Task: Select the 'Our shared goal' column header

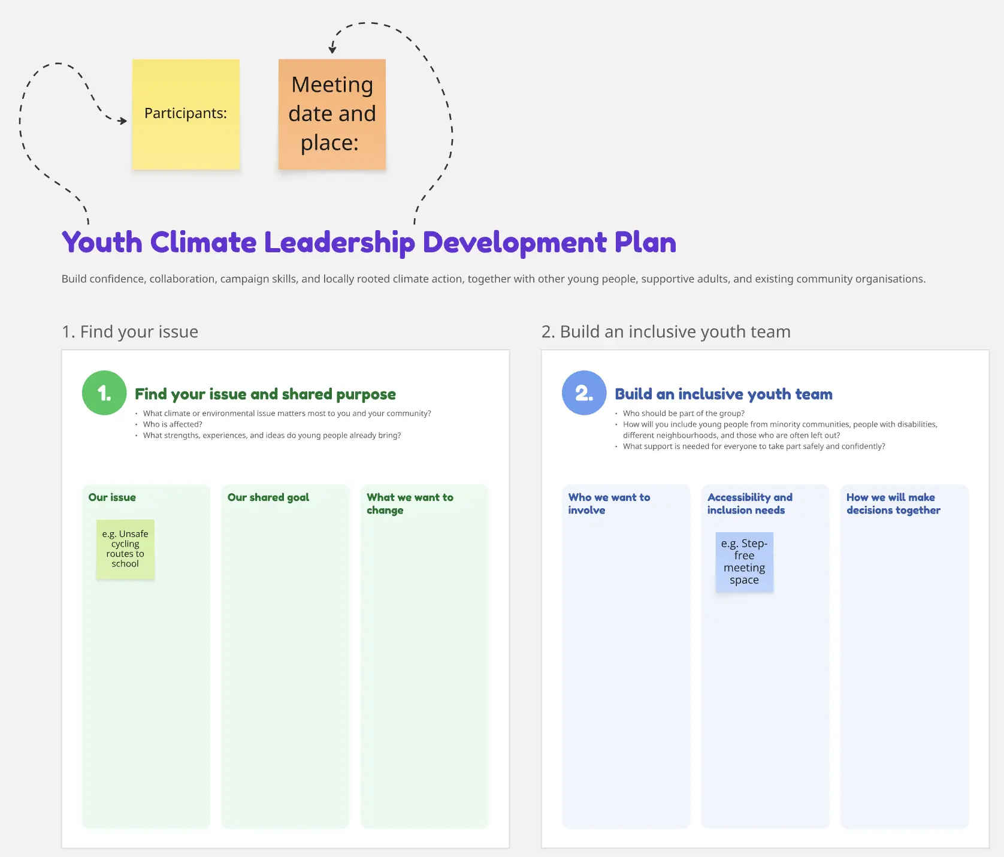Action: [268, 497]
